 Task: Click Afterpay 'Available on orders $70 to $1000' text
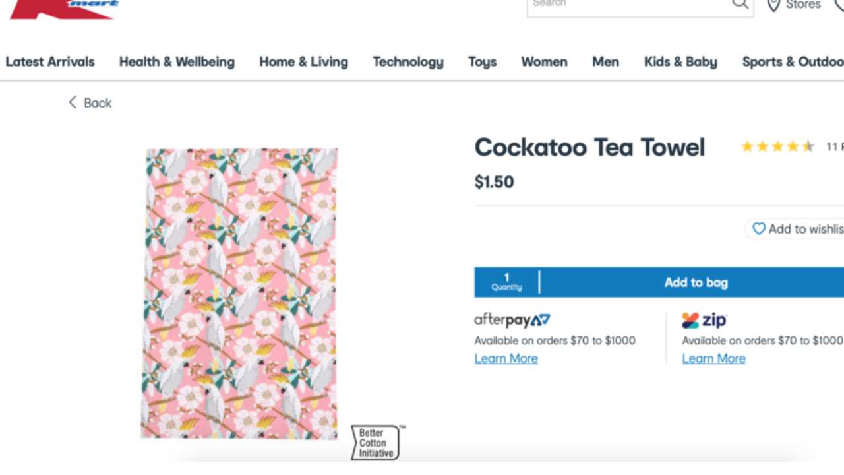555,340
